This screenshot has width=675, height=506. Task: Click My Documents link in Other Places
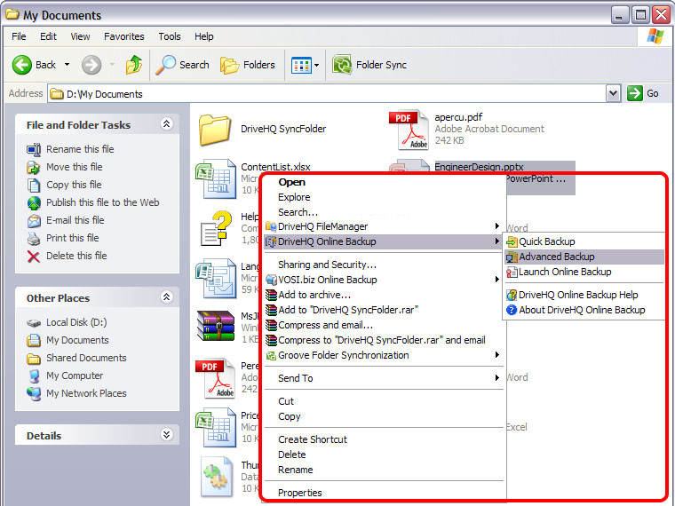pyautogui.click(x=77, y=340)
